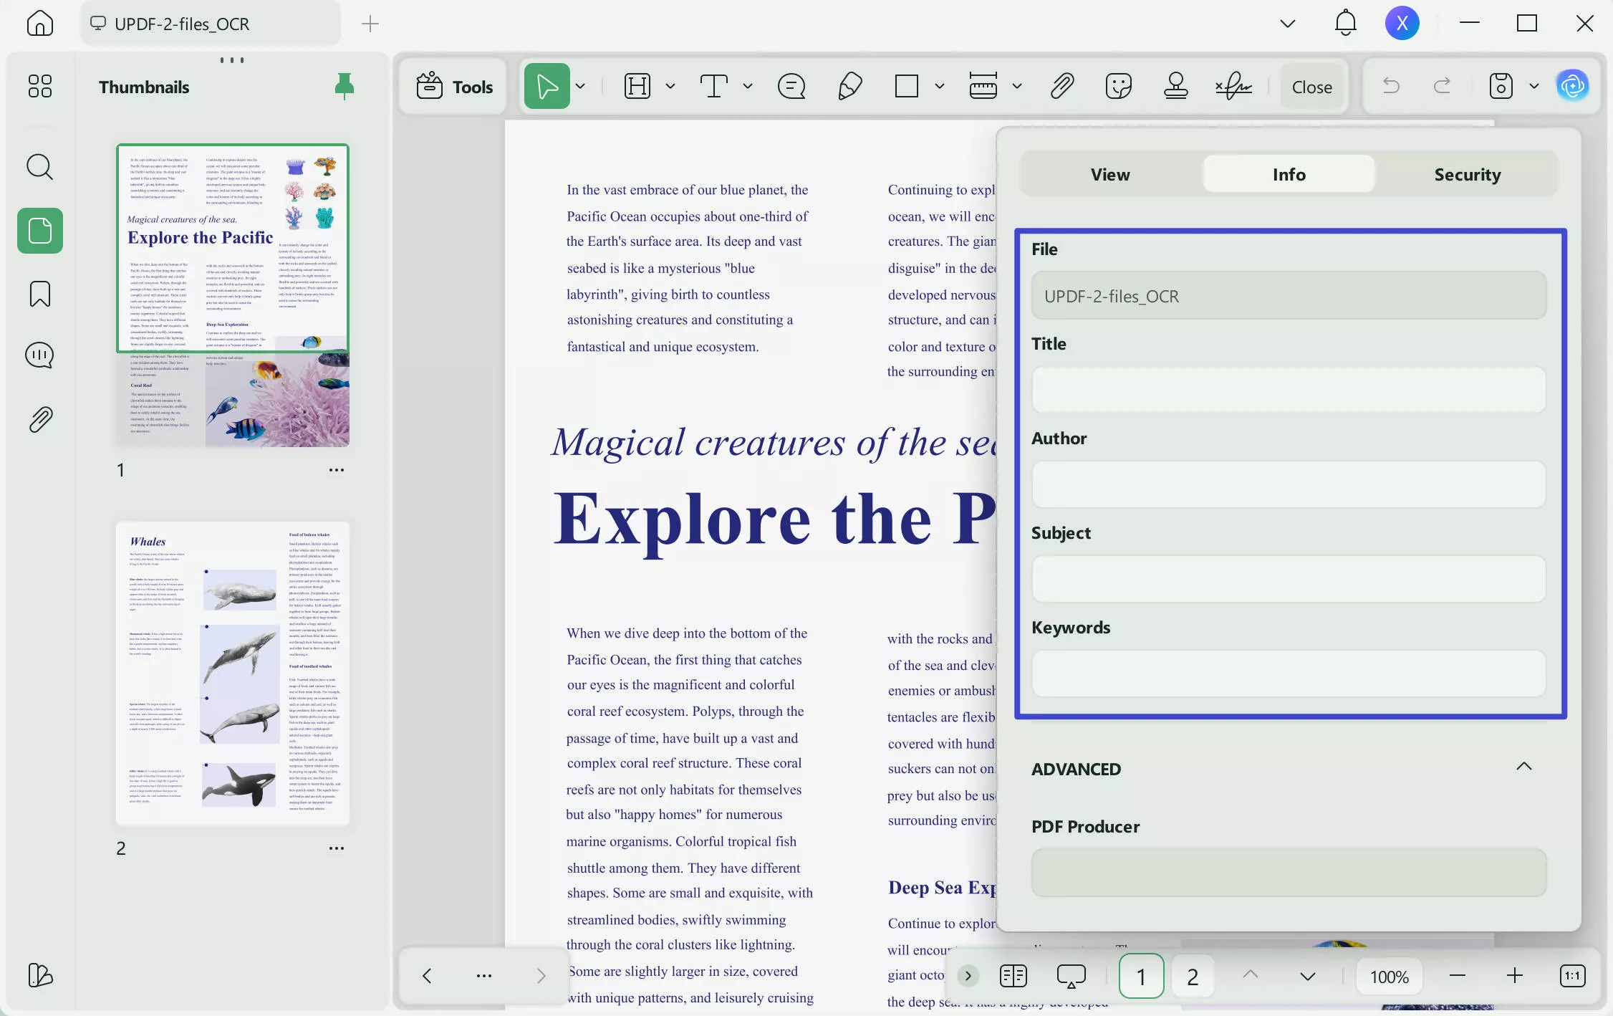The image size is (1613, 1016).
Task: Reset zoom with the 1:1 button
Action: [x=1572, y=976]
